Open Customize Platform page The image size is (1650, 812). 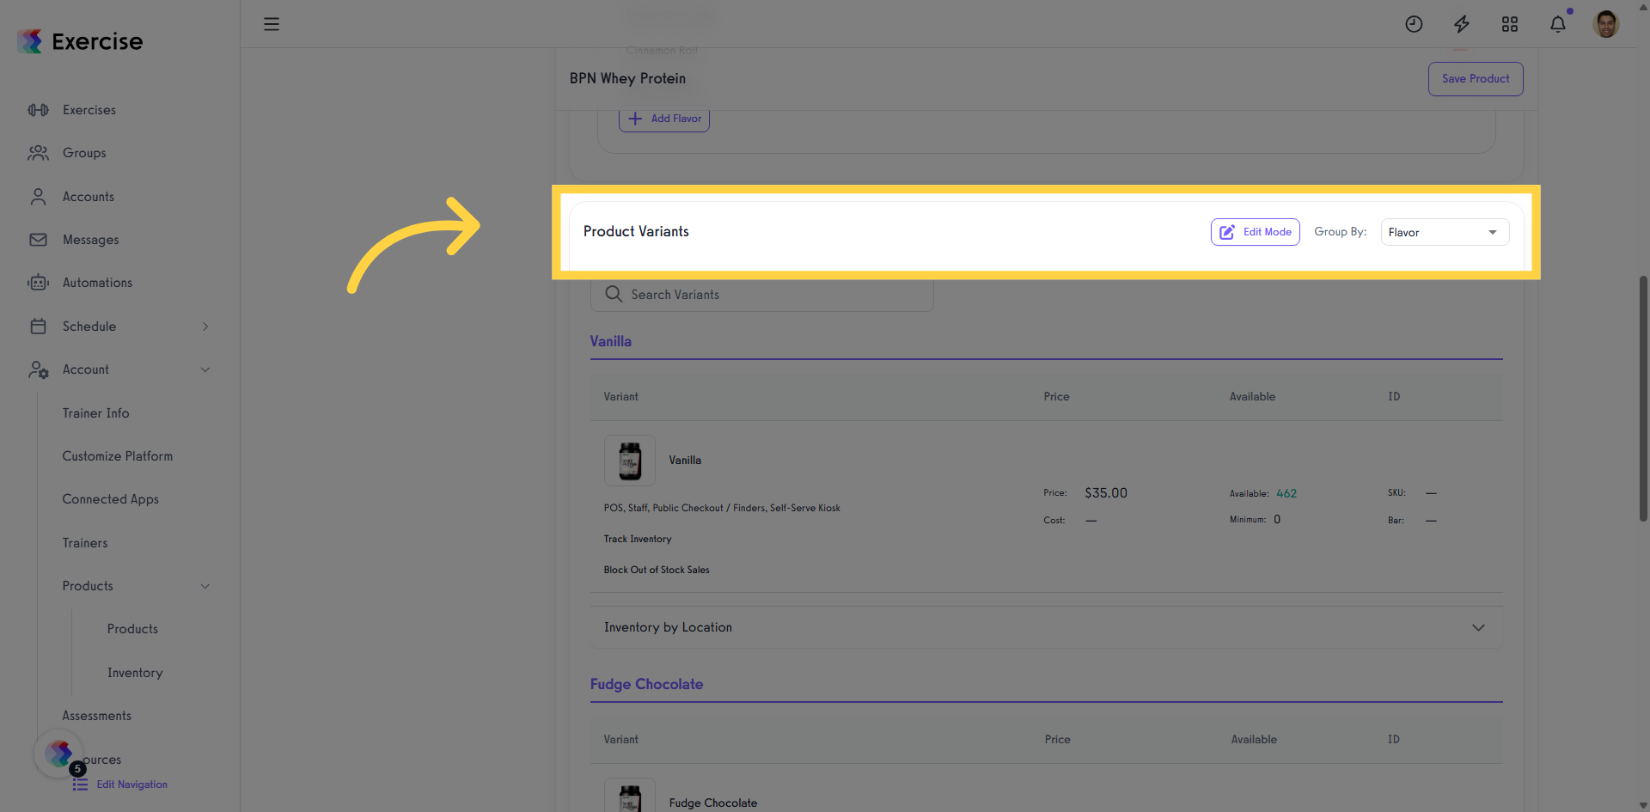[x=118, y=456]
